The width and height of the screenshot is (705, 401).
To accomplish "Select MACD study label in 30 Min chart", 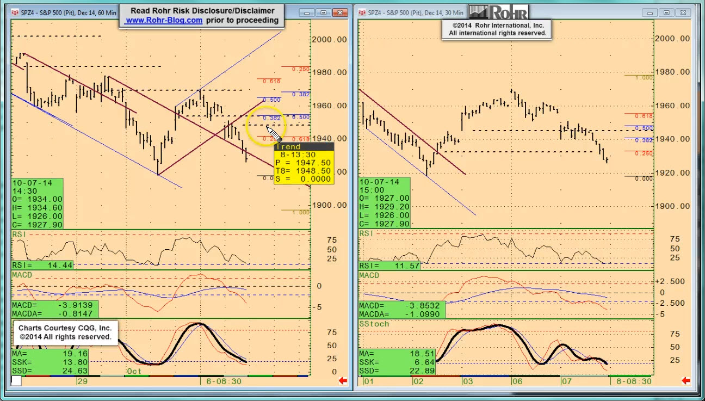I will (x=369, y=276).
